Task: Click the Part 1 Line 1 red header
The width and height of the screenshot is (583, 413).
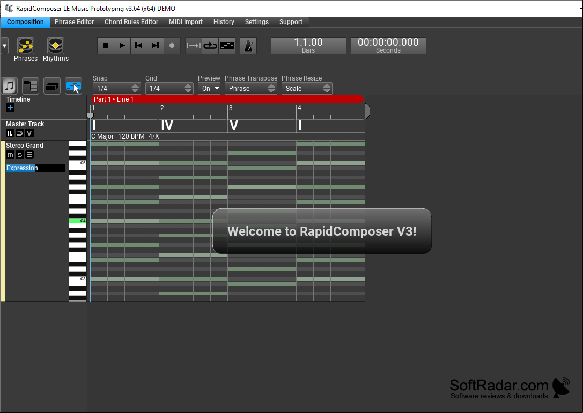Action: [227, 99]
